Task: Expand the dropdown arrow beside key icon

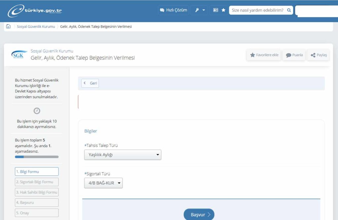Action: pyautogui.click(x=204, y=10)
